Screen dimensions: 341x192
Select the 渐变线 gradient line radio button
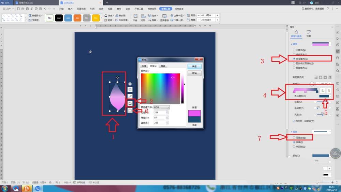coord(294,147)
